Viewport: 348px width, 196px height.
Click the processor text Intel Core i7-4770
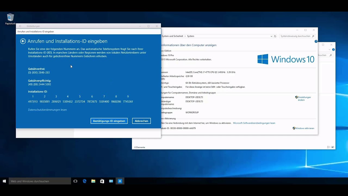[x=210, y=72]
